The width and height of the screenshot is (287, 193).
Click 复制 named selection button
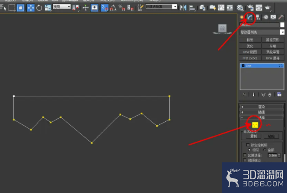tap(253, 136)
